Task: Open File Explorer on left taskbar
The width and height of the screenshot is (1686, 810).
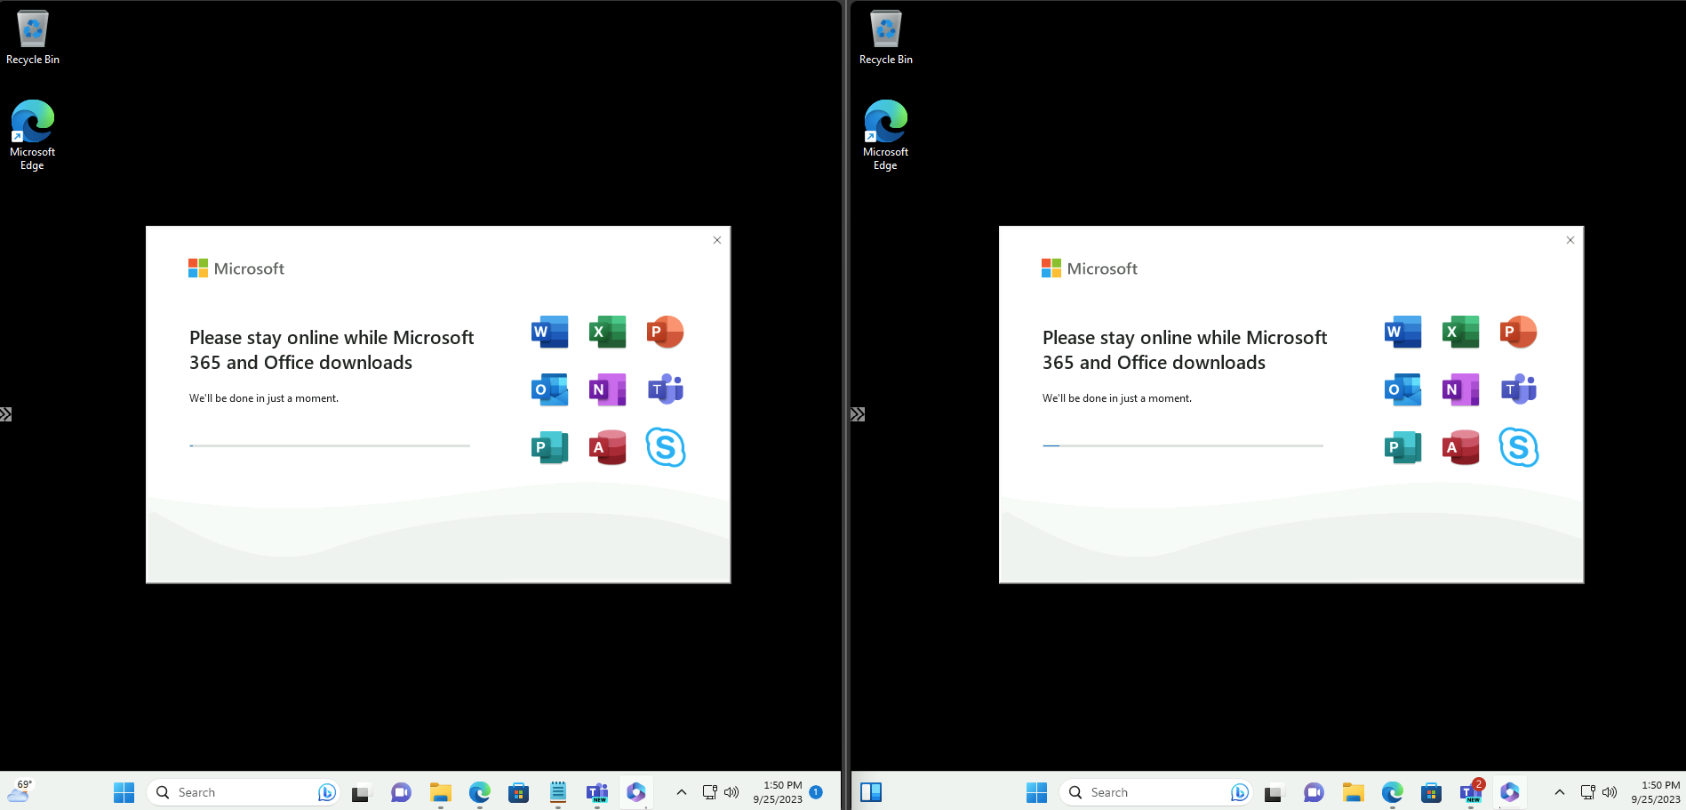Action: 440,792
